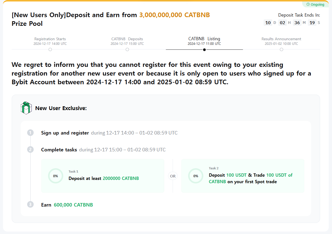The image size is (332, 234).
Task: Click 'Deposit at least 2000000 CATBNB' task
Action: tap(104, 178)
